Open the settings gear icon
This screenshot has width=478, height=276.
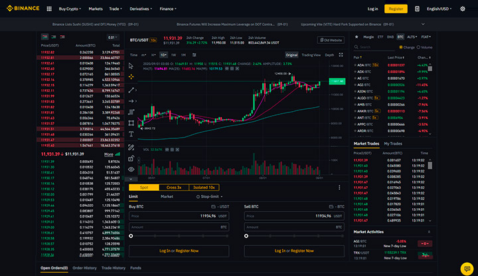(463, 9)
